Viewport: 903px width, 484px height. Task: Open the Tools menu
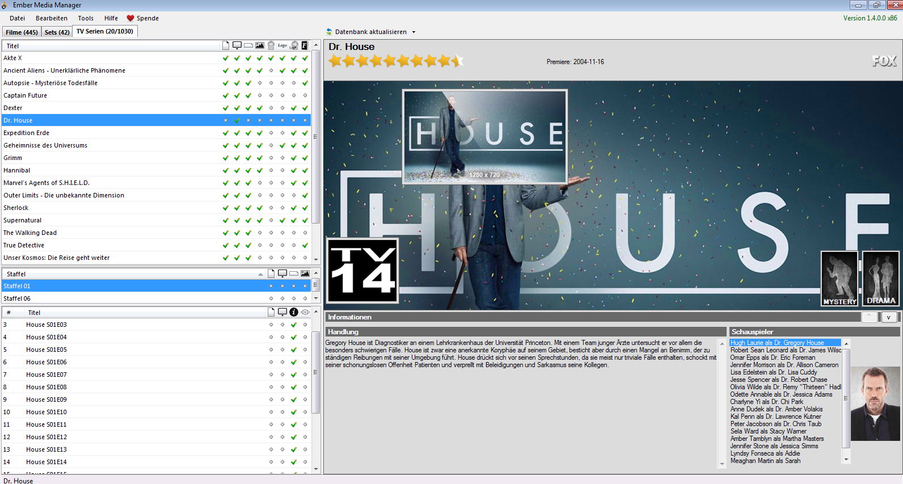(86, 18)
